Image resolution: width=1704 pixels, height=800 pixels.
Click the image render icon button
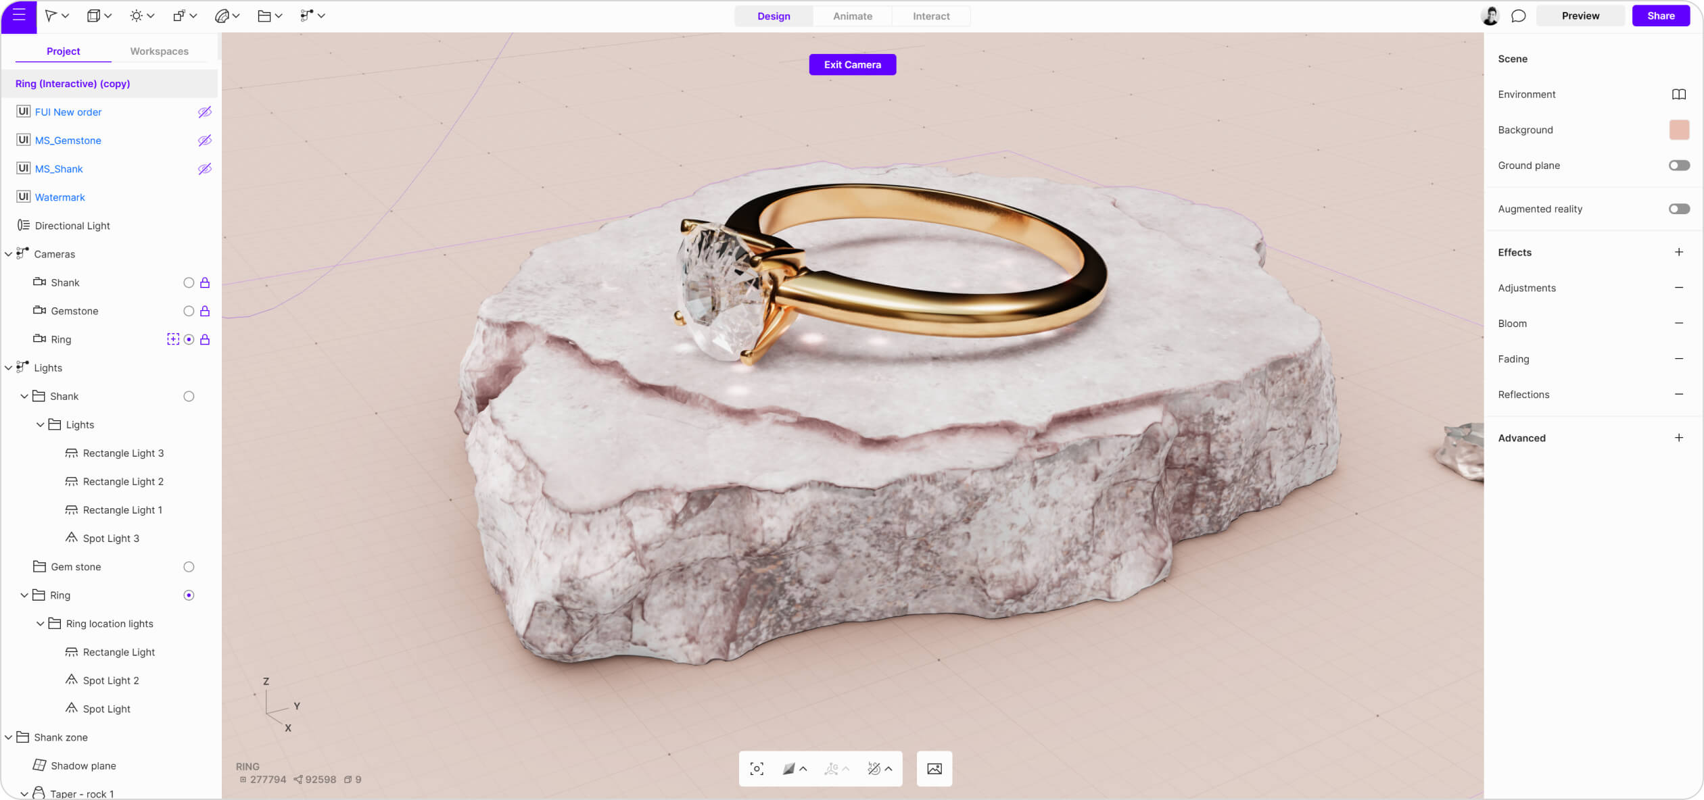(934, 769)
